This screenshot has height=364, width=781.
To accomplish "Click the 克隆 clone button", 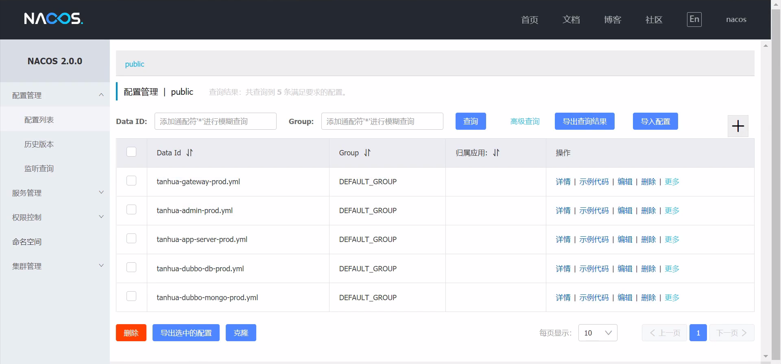I will pyautogui.click(x=241, y=333).
